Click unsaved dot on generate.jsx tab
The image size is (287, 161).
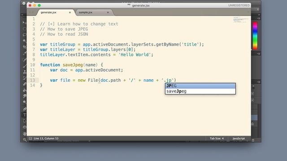tap(70, 13)
